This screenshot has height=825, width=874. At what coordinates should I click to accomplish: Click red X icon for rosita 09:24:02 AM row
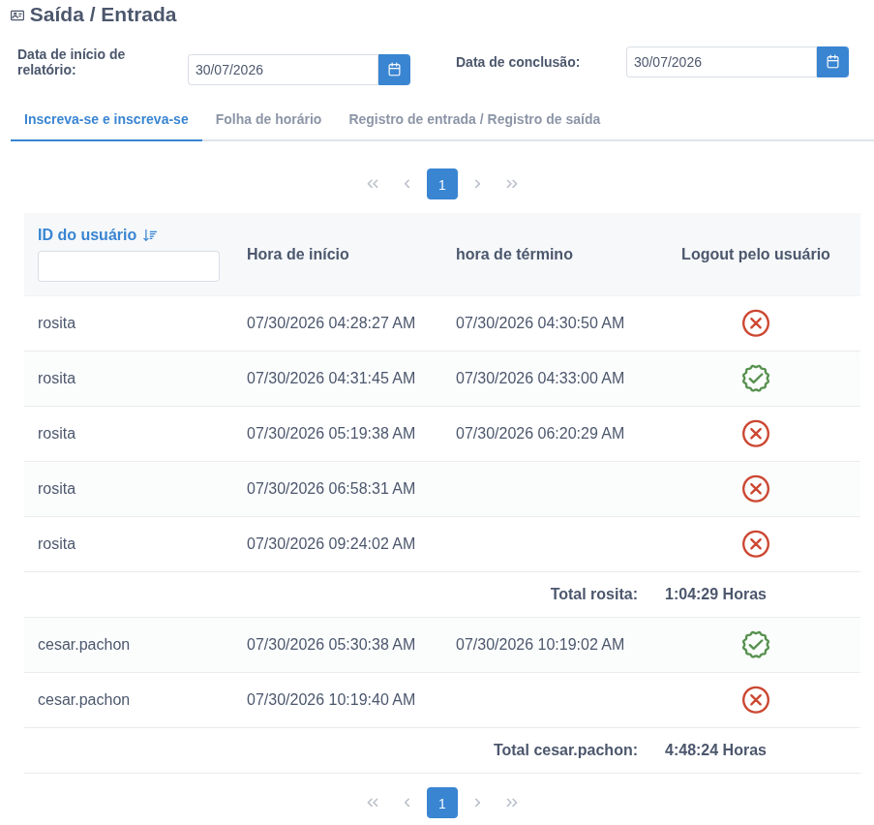click(x=755, y=544)
